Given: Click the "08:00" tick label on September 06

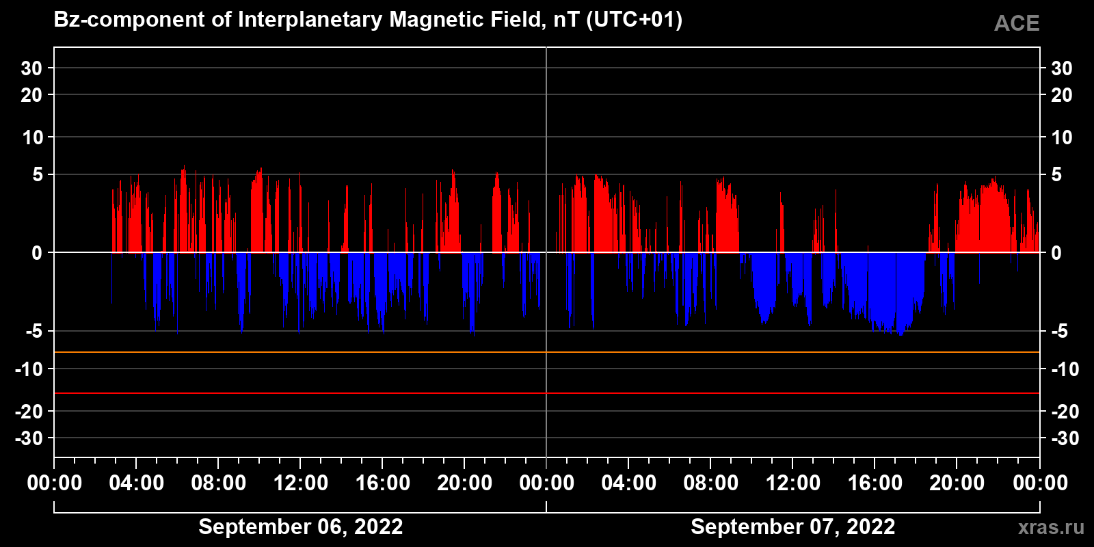Looking at the screenshot, I should [x=219, y=483].
